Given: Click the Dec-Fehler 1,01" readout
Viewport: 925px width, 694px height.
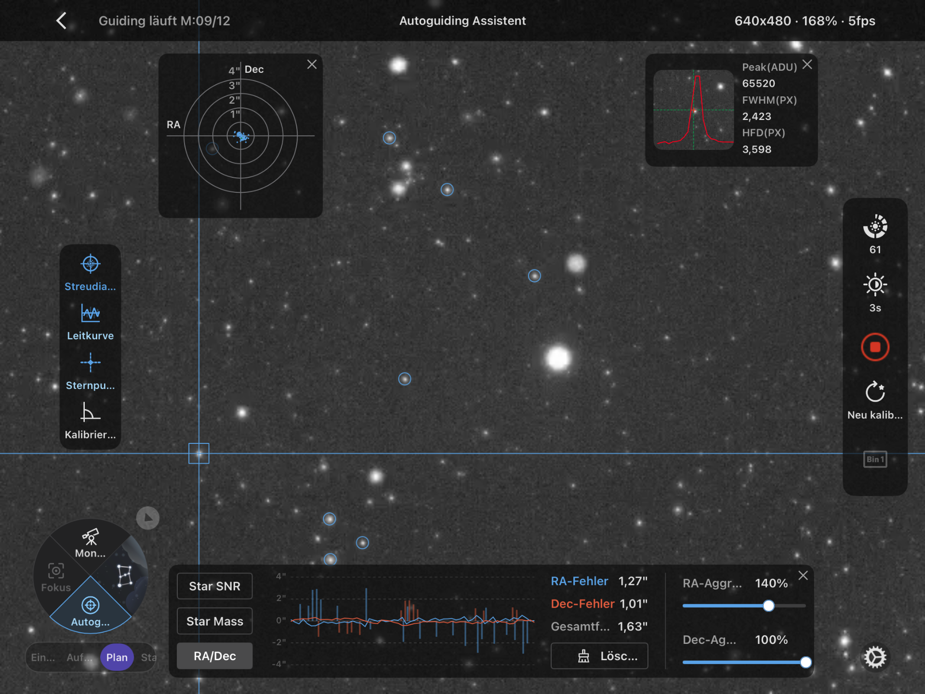Looking at the screenshot, I should click(599, 604).
